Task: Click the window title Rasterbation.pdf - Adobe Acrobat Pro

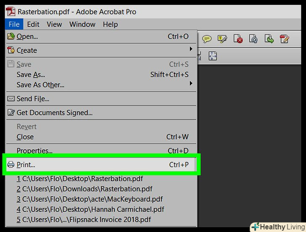Action: pyautogui.click(x=77, y=12)
